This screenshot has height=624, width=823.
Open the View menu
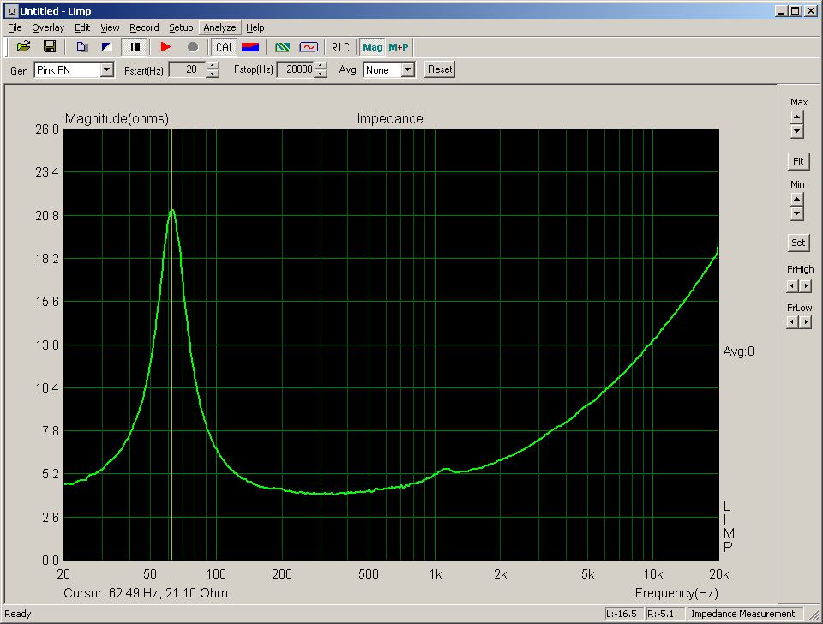click(110, 27)
